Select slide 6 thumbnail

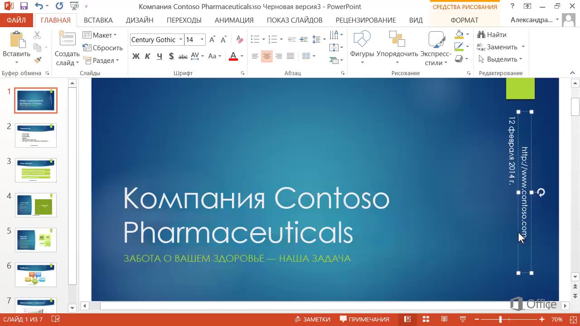[36, 274]
